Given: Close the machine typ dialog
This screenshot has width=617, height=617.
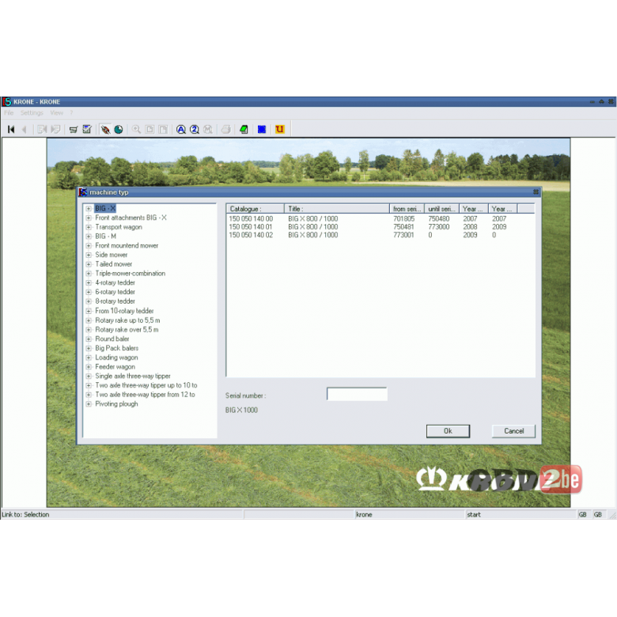Looking at the screenshot, I should [x=536, y=192].
